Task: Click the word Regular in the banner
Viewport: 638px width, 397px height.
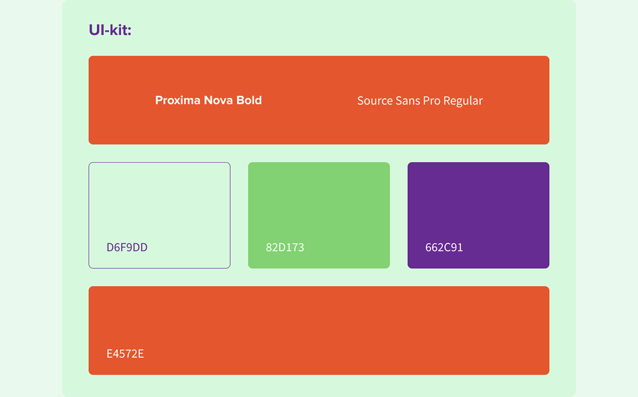Action: [463, 100]
